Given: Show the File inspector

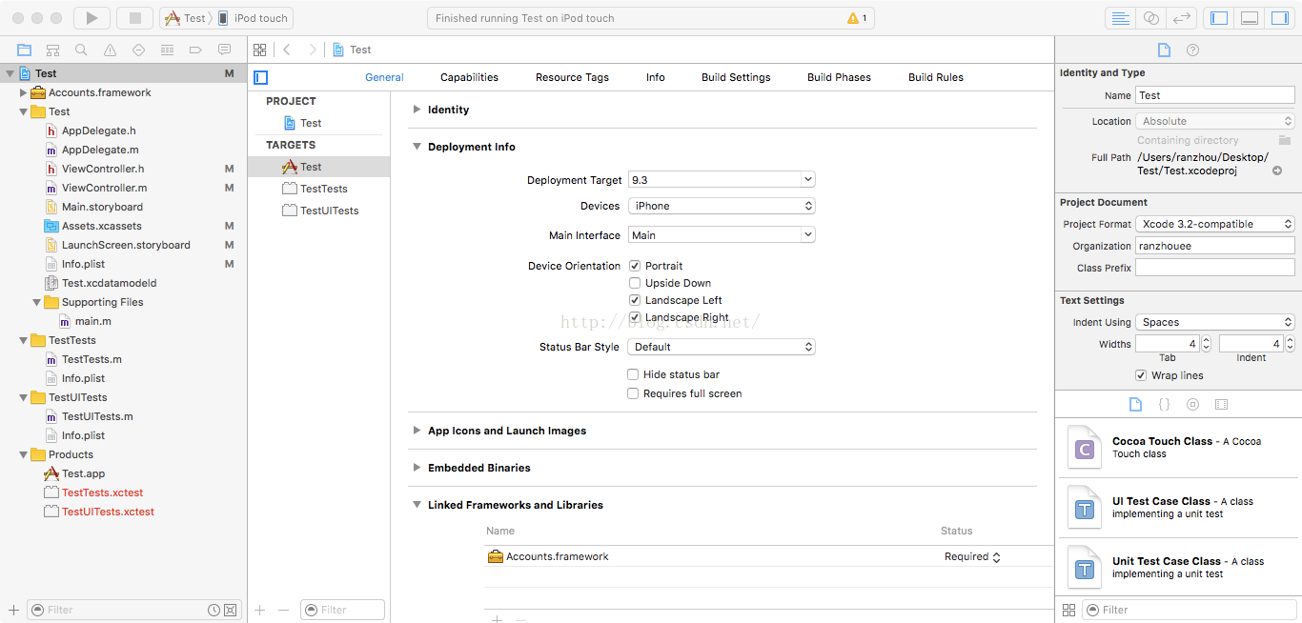Looking at the screenshot, I should click(x=1164, y=50).
